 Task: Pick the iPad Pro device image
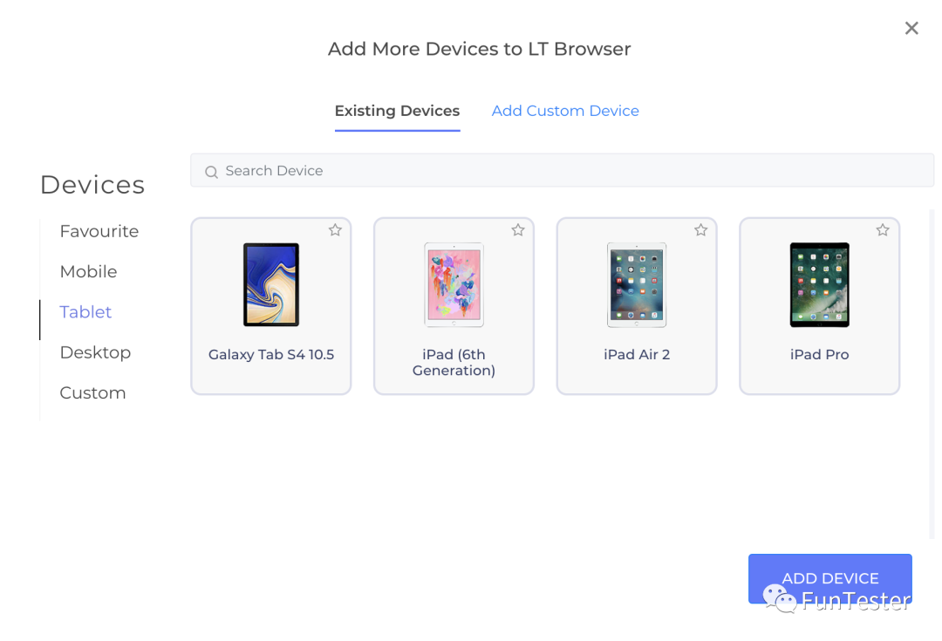[819, 285]
